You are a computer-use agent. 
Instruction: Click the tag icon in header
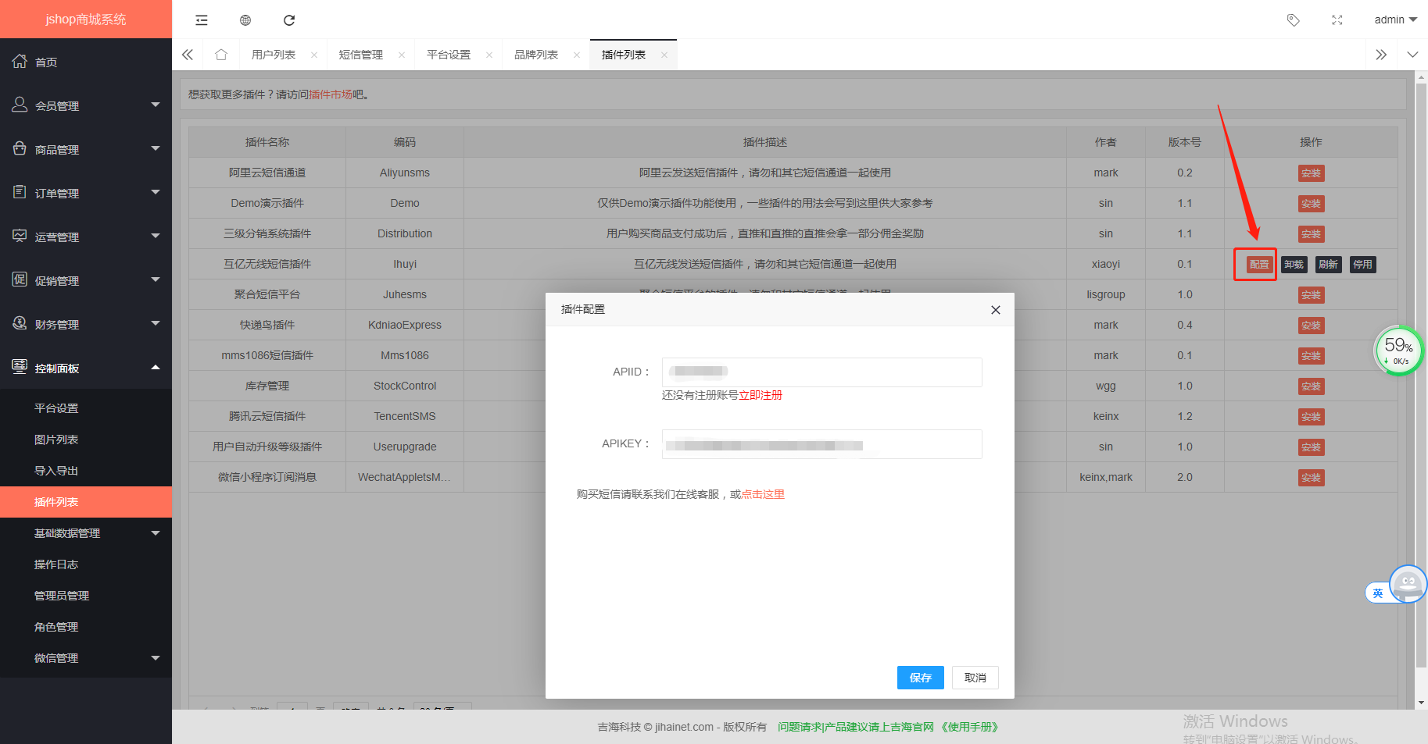[1294, 20]
